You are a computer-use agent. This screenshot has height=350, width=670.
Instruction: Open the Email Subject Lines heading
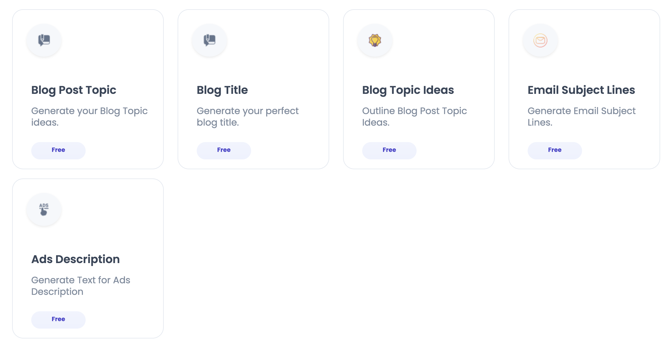click(x=581, y=90)
